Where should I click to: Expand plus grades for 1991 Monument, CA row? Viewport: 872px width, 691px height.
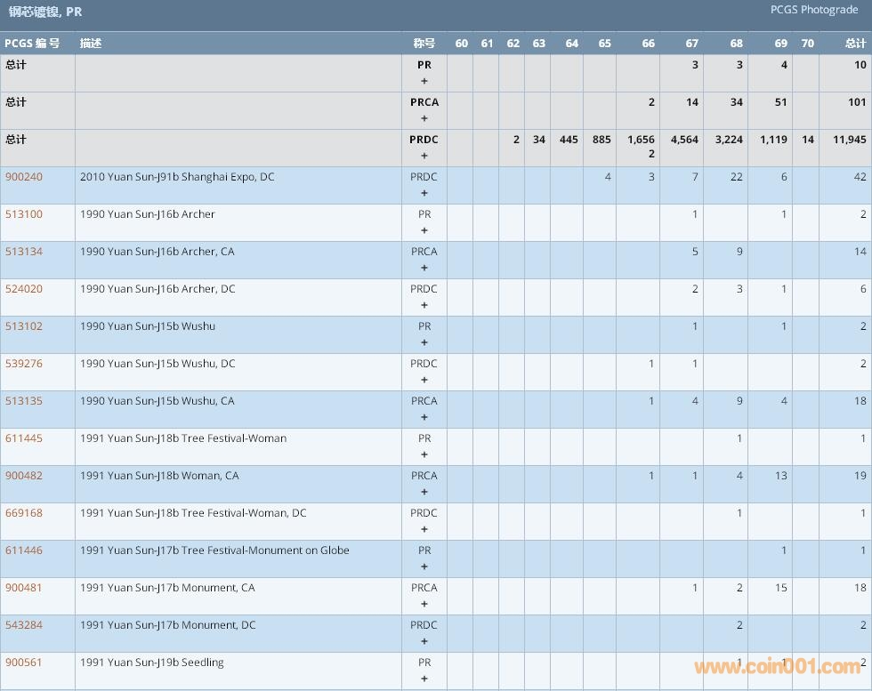pyautogui.click(x=424, y=604)
